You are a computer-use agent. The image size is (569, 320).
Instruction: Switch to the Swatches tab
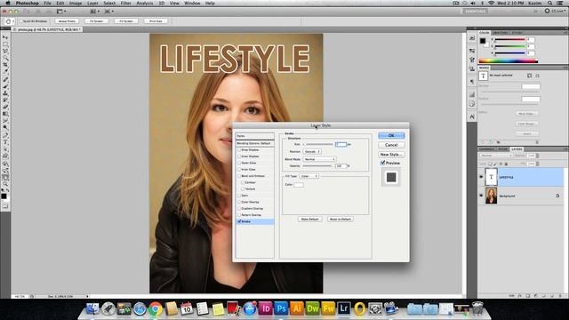[500, 33]
